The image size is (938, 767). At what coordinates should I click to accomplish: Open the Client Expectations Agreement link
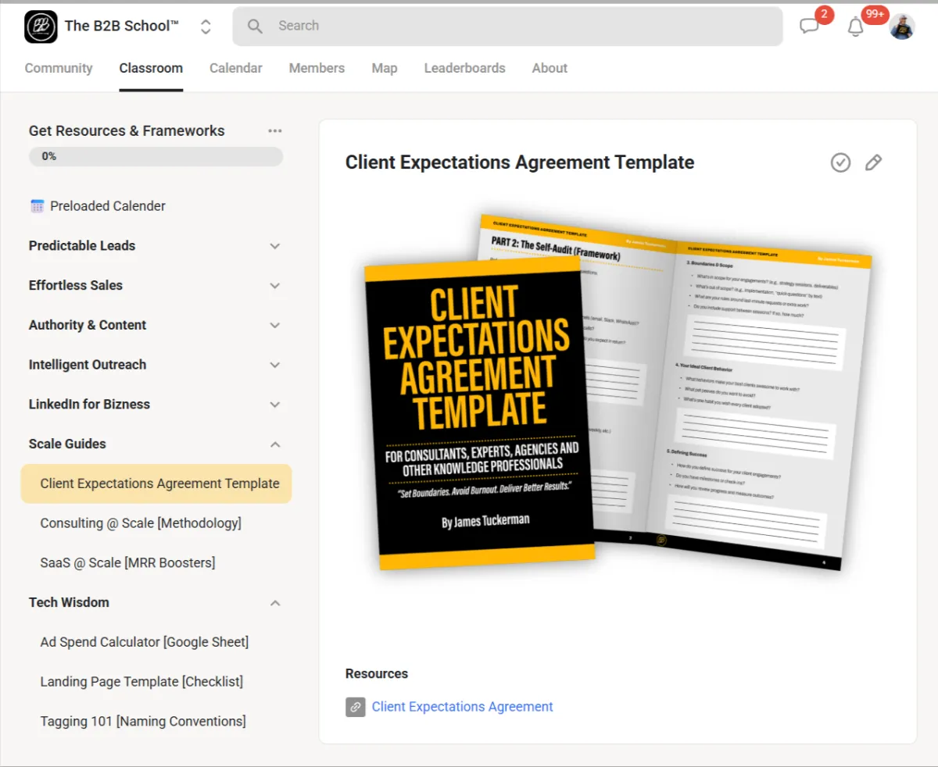[463, 707]
